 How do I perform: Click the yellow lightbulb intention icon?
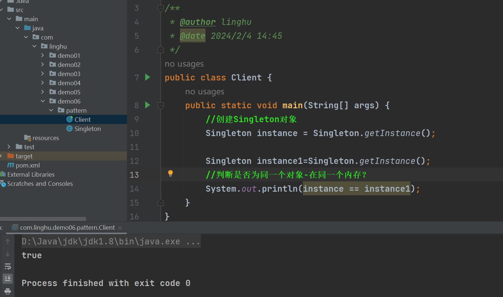170,173
